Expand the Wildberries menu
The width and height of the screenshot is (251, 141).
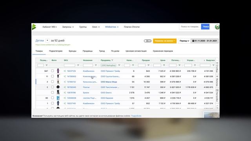point(112,27)
